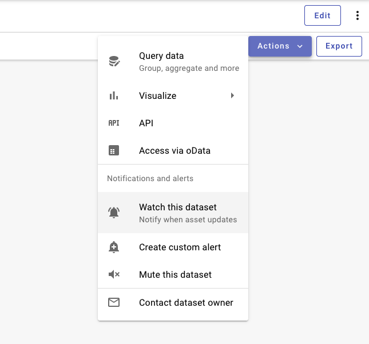Screen dimensions: 369x344
Task: Select the Query data menu entry
Action: [x=173, y=62]
